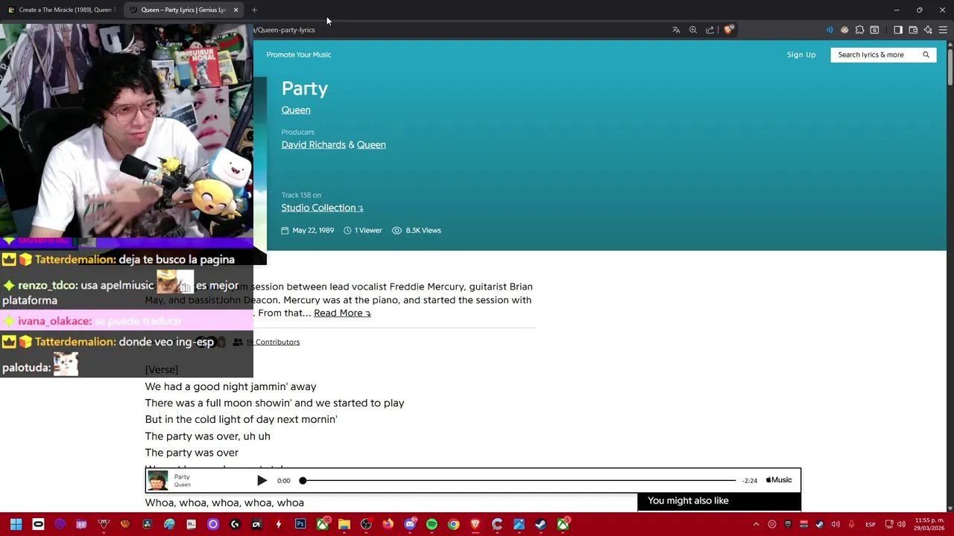Expand the Studio Collection album link
Viewport: 954px width, 536px height.
tap(322, 208)
